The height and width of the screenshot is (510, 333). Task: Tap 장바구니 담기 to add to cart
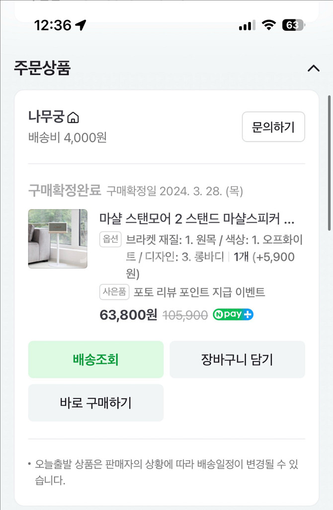237,360
